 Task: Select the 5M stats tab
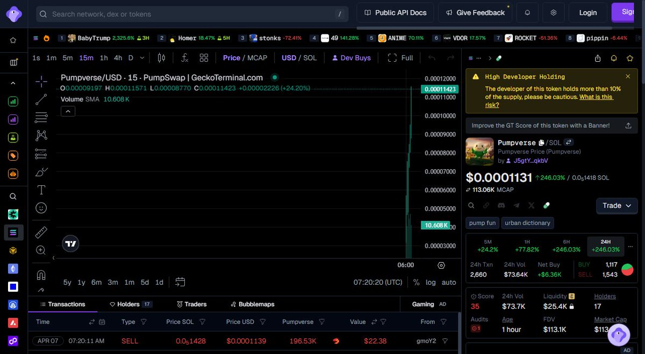[488, 246]
